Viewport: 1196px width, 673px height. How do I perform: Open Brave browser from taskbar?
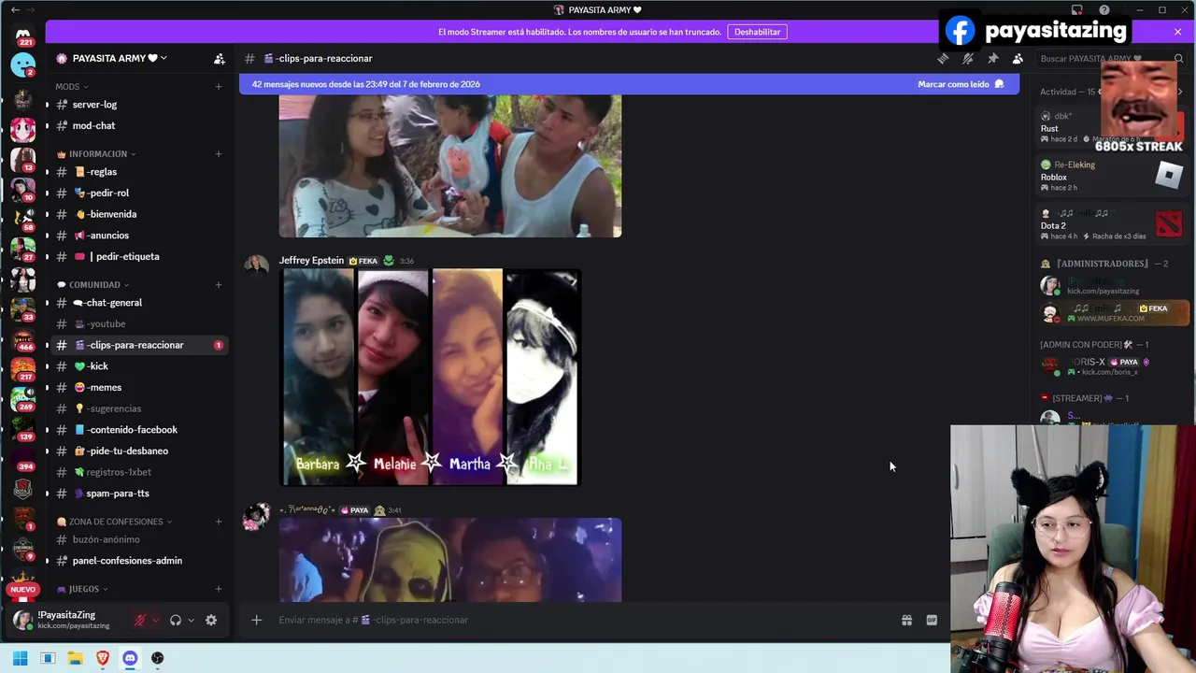(x=103, y=658)
